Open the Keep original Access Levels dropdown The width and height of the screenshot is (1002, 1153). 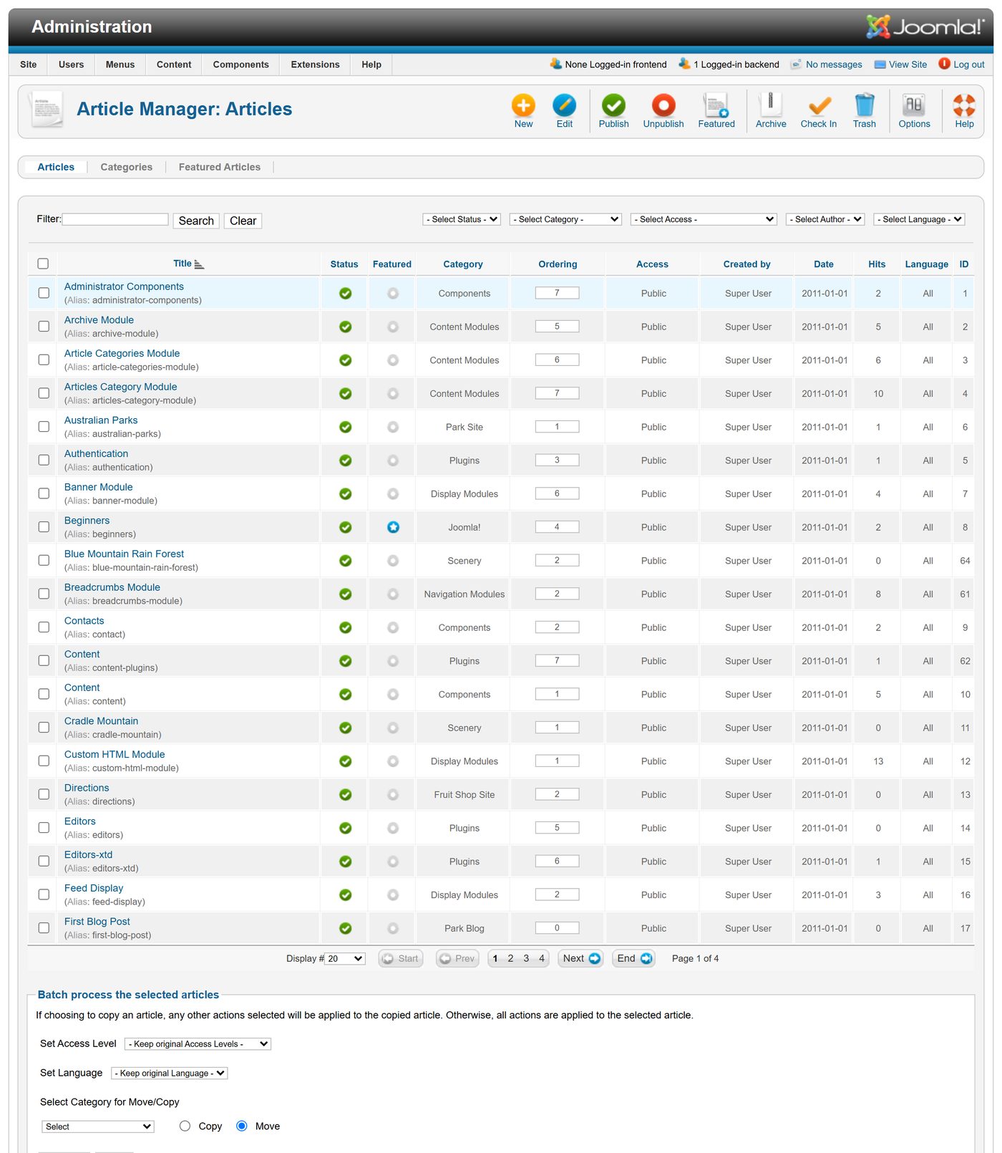pyautogui.click(x=198, y=1043)
